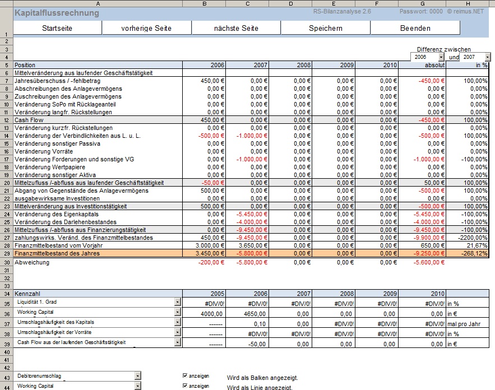Go to vorherige Seite

(x=146, y=28)
